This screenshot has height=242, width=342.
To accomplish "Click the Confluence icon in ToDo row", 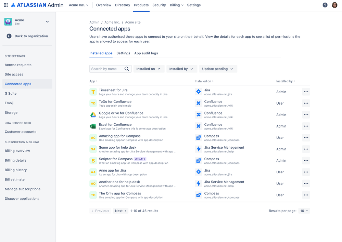I will [199, 103].
